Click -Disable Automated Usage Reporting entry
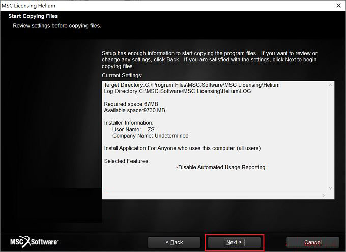346x252 pixels. coord(221,168)
